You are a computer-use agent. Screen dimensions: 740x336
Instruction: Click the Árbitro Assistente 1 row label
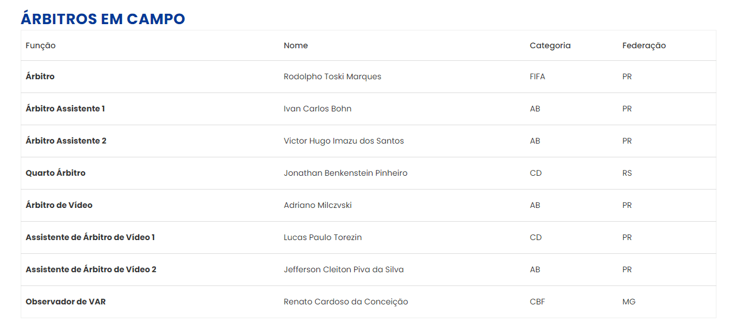pyautogui.click(x=65, y=109)
